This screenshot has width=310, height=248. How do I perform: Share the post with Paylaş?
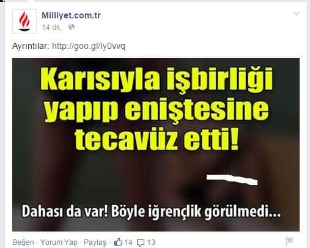click(95, 243)
